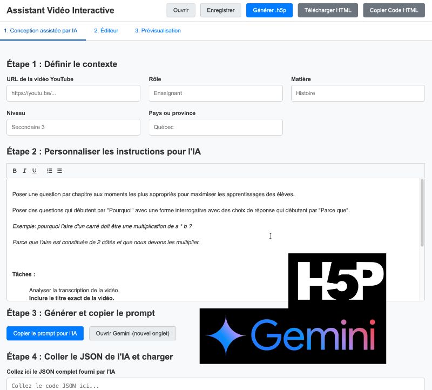Insert a bulleted list in the editor
This screenshot has height=390, width=432.
59,171
